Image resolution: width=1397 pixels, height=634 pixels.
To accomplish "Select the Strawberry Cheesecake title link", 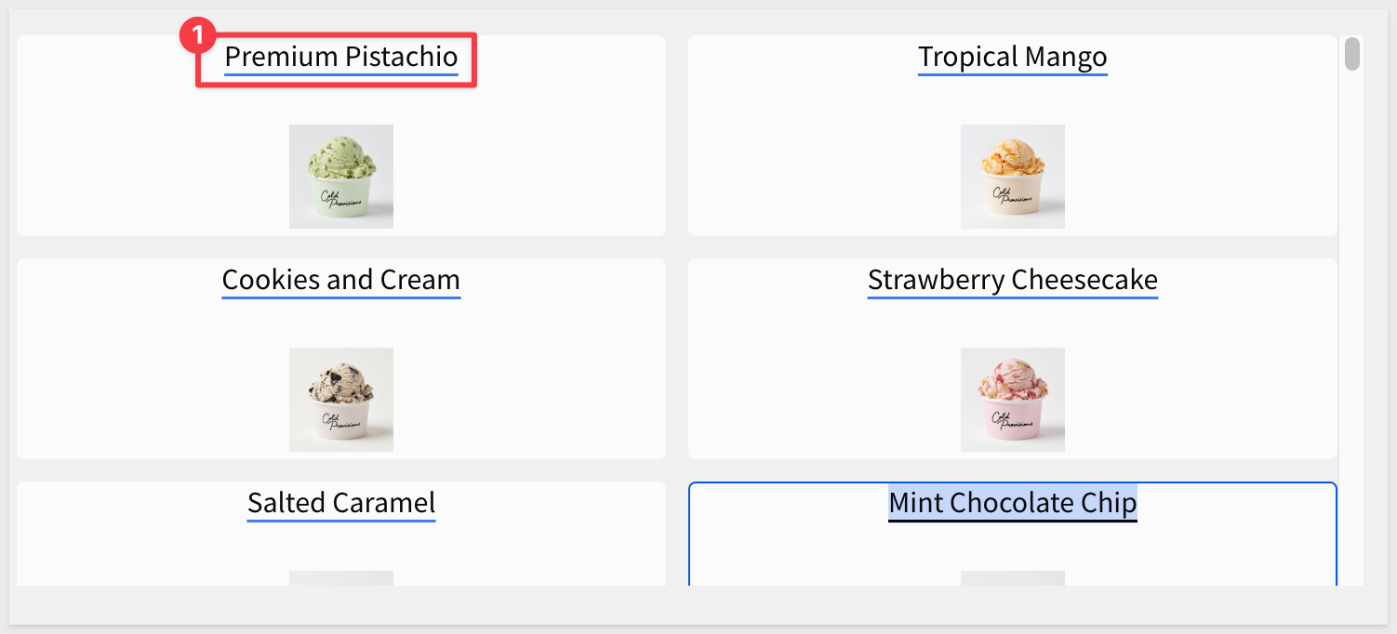I will (1013, 281).
